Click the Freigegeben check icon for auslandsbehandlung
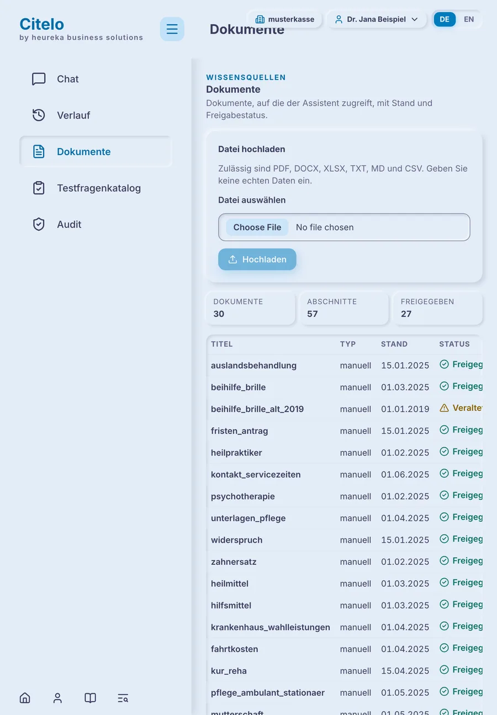This screenshot has height=715, width=497. [x=444, y=364]
